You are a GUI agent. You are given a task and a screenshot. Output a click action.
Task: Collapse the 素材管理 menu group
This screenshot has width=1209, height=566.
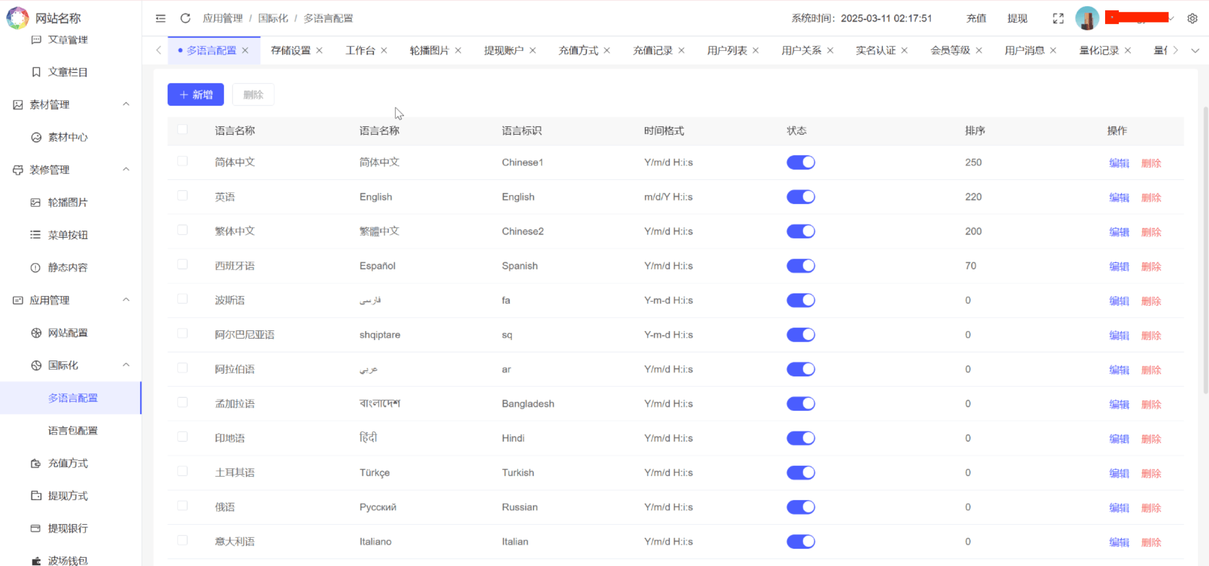126,104
